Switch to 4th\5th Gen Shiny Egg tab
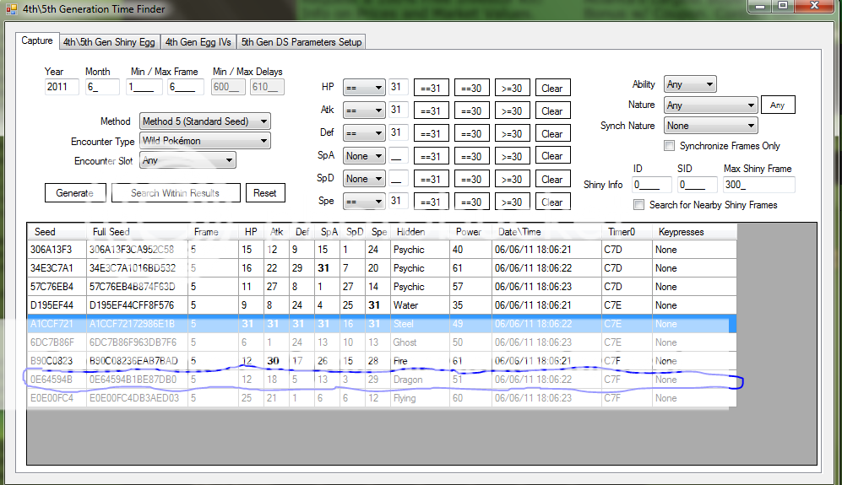842x485 pixels. point(108,41)
